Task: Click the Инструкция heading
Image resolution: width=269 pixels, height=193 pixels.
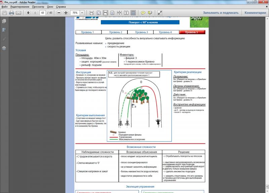Action: 83,72
